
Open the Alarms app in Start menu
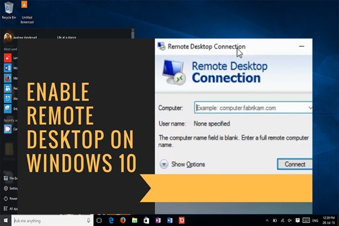tap(7, 98)
